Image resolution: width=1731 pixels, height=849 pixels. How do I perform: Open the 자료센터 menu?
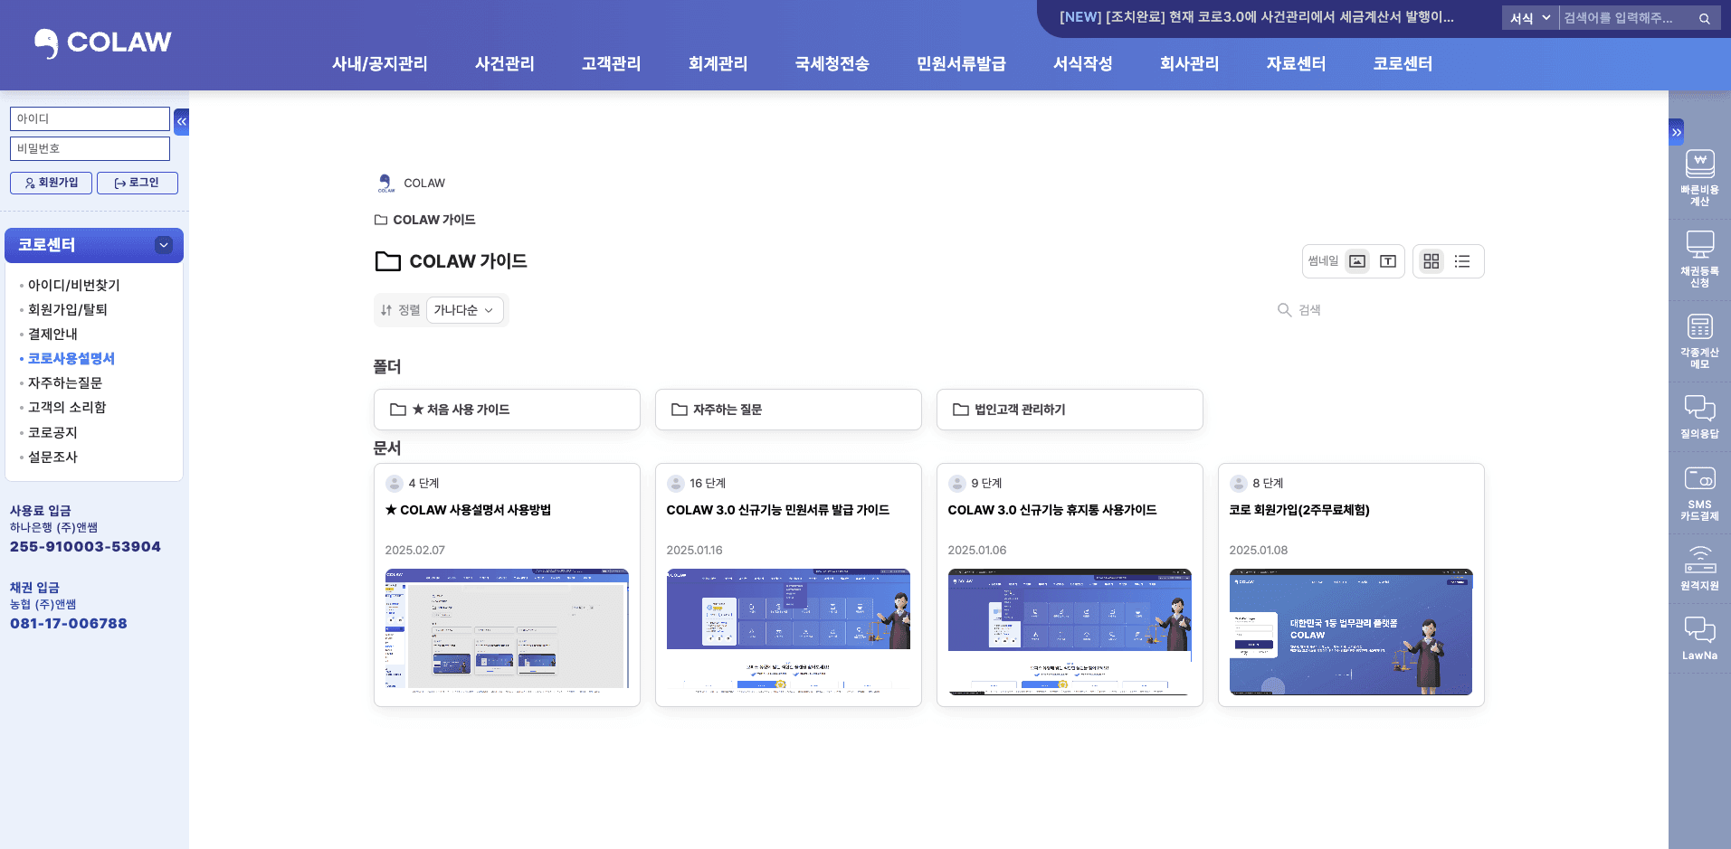(1297, 63)
